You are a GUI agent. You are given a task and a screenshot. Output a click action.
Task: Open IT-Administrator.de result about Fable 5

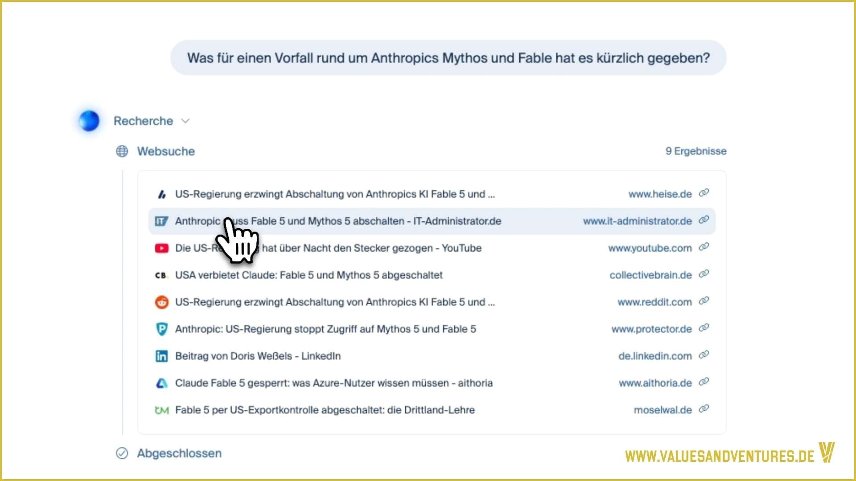[x=338, y=221]
